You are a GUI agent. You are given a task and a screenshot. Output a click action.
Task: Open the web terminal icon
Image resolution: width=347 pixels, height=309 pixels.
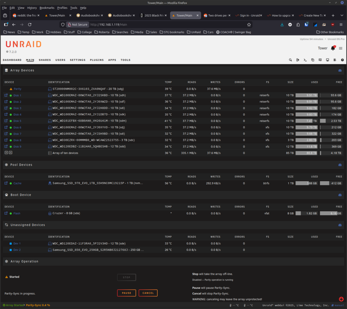pos(305,60)
